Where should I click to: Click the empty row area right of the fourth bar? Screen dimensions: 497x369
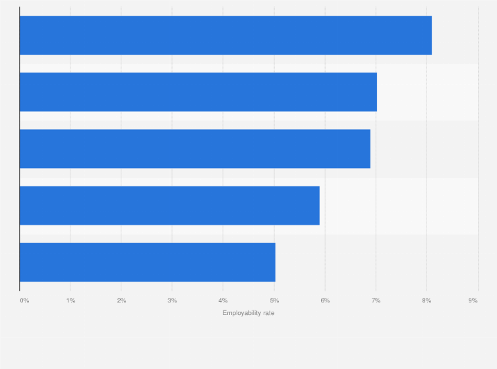coord(399,206)
